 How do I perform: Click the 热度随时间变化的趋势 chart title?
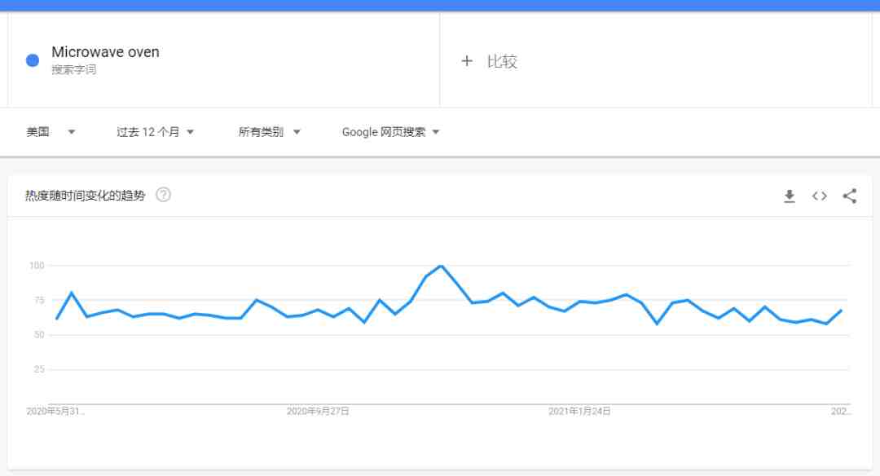pos(86,196)
